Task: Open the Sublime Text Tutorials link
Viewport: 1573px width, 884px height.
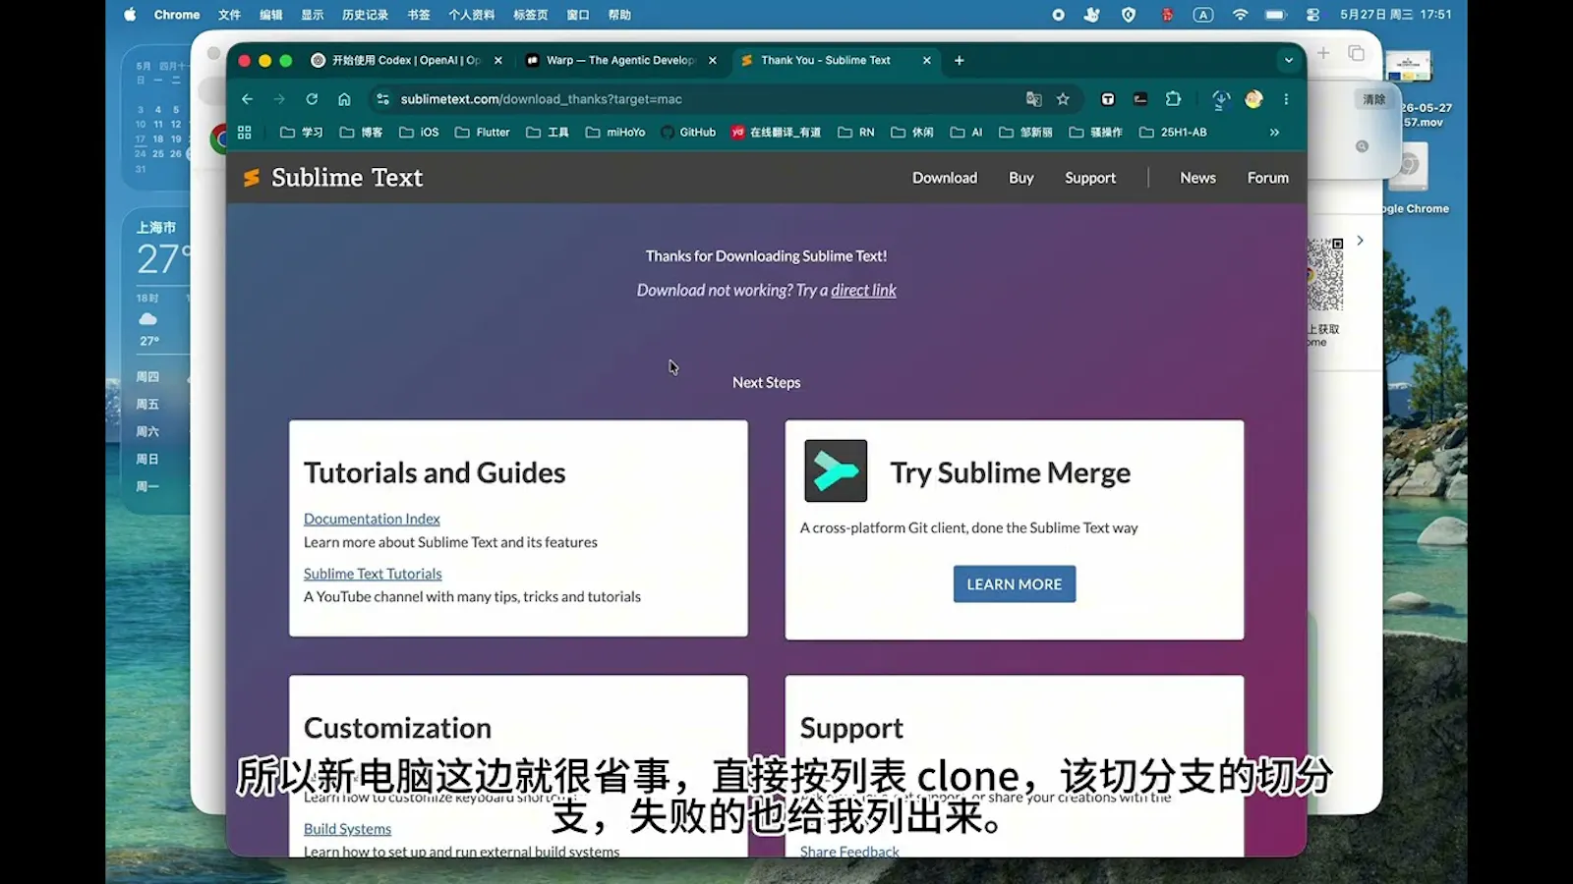Action: pos(373,574)
